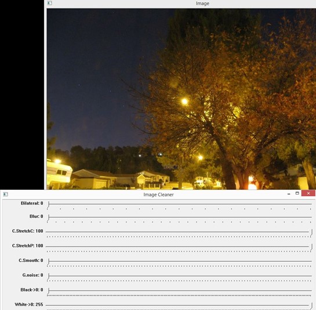Click the 'Black->0: 0' label

click(x=32, y=290)
